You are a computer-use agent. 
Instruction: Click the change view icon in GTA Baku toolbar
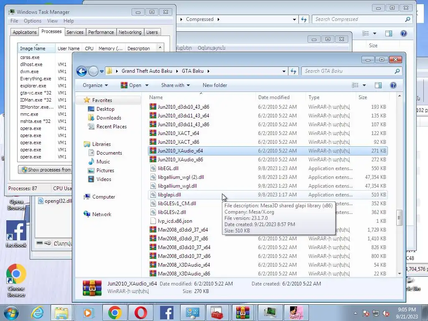[355, 85]
